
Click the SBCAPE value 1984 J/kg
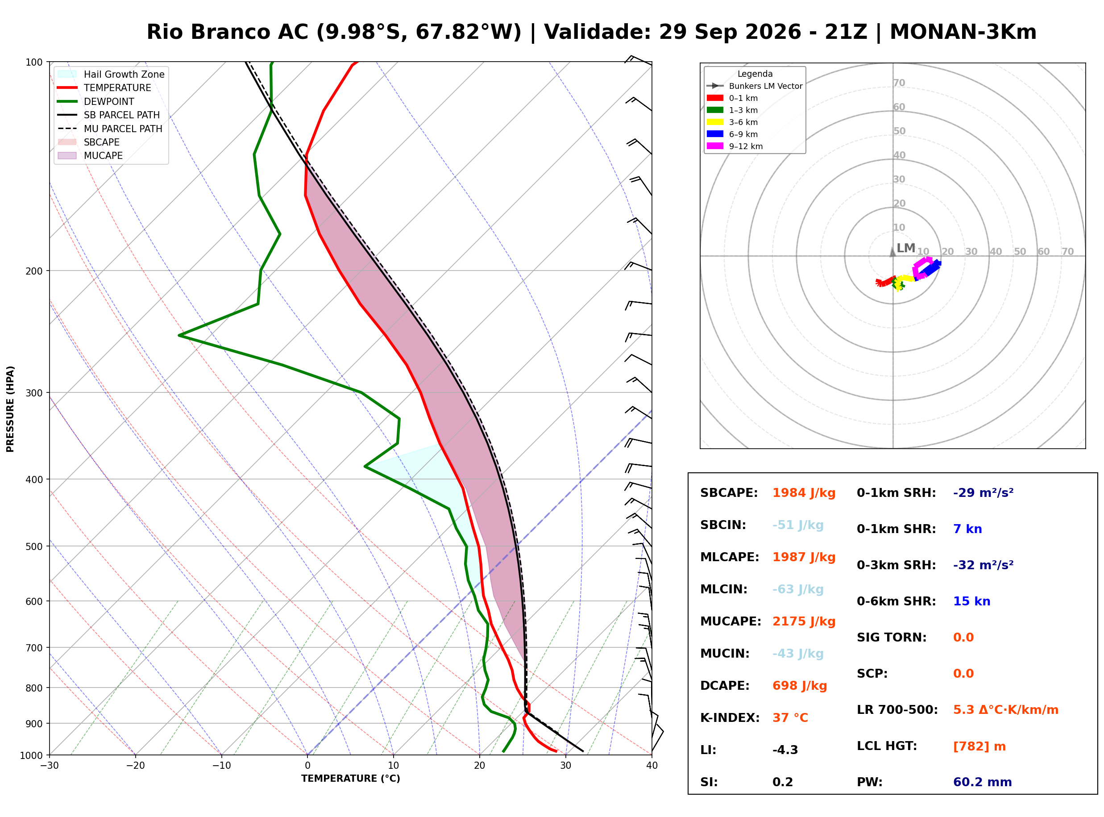pyautogui.click(x=804, y=493)
